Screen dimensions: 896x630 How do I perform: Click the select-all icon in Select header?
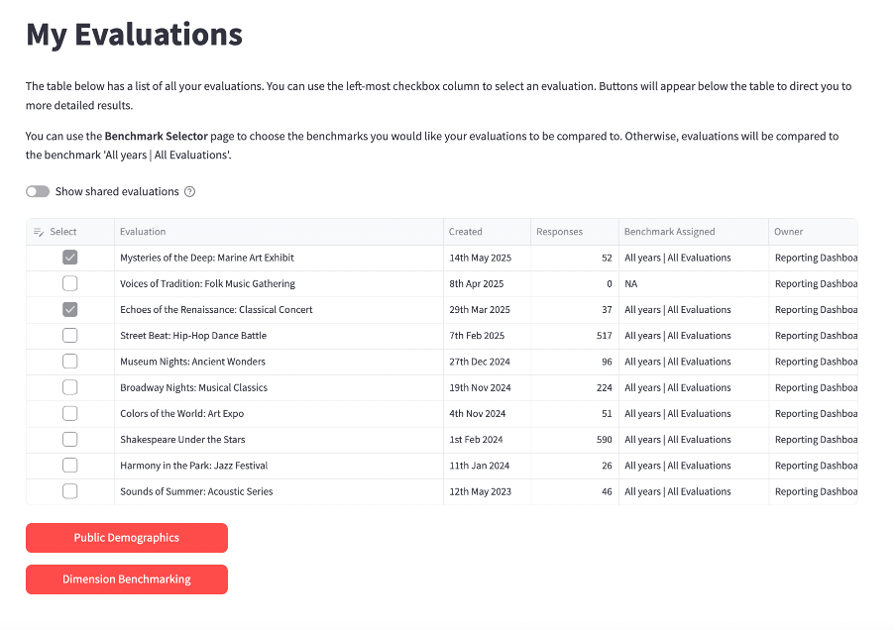tap(39, 232)
